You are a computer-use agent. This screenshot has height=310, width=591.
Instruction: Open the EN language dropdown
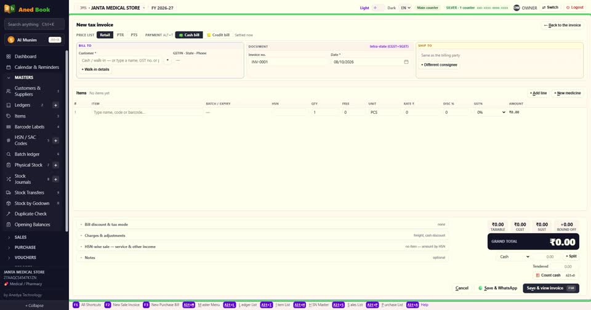(405, 7)
